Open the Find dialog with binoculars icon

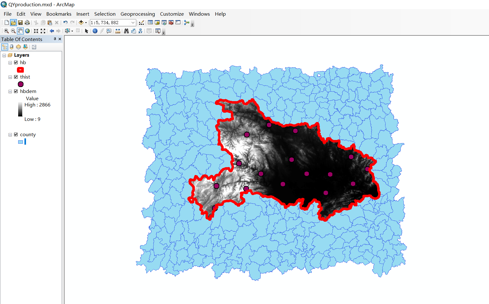click(x=126, y=31)
